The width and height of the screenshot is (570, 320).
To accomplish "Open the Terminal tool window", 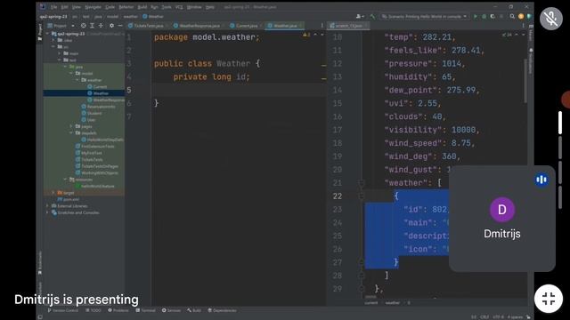I will coord(145,310).
